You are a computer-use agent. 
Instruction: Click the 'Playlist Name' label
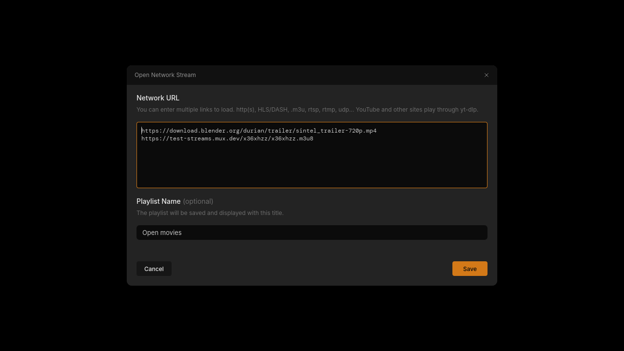click(x=158, y=201)
